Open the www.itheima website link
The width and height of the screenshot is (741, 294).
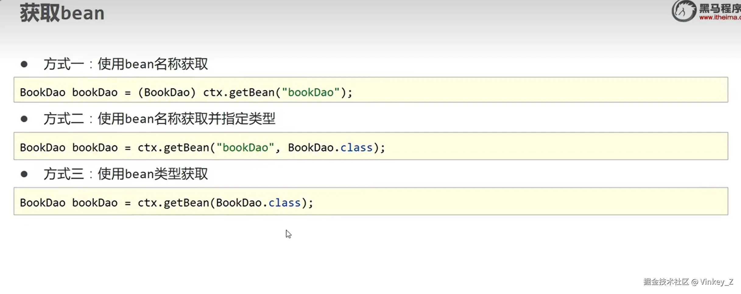pyautogui.click(x=720, y=18)
